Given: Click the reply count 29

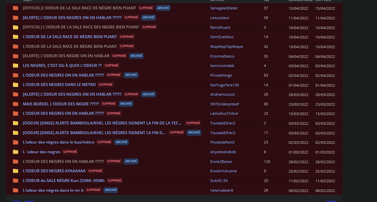Looking at the screenshot, I should pos(266,190).
